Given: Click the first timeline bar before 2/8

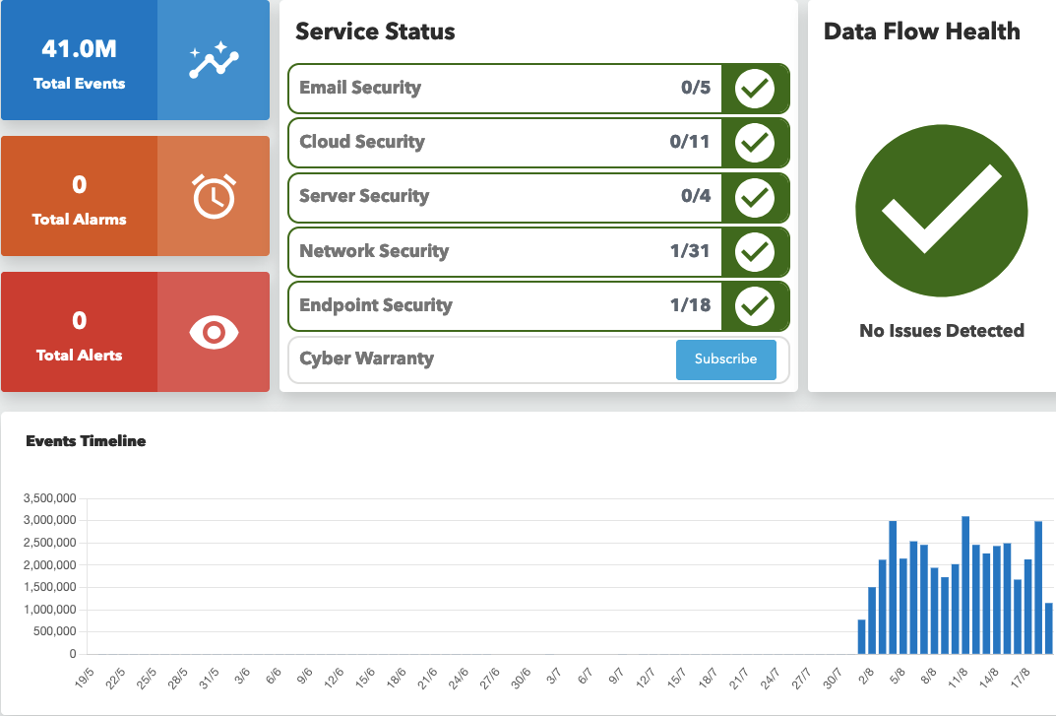Looking at the screenshot, I should 861,636.
